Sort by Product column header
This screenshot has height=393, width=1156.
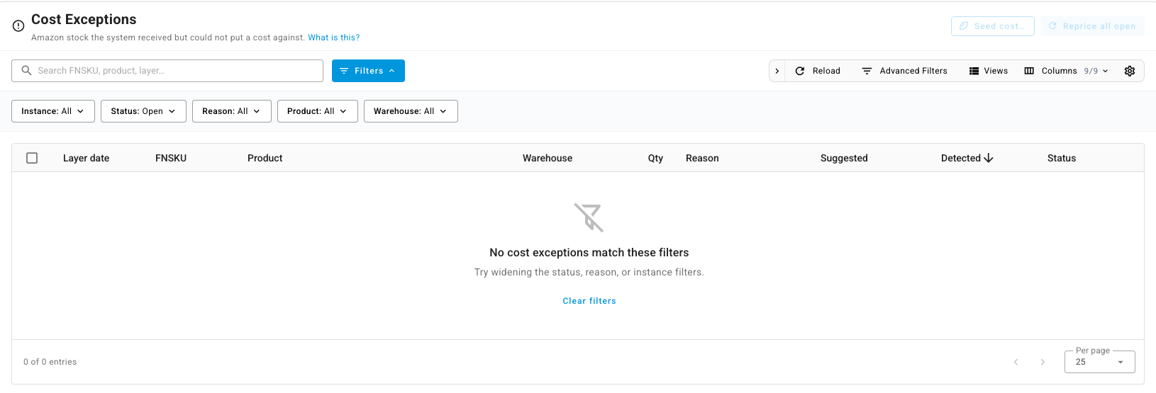click(x=265, y=158)
